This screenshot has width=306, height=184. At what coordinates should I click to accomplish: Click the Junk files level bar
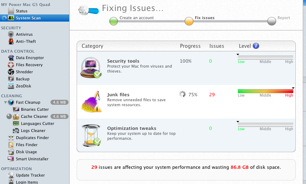click(265, 91)
